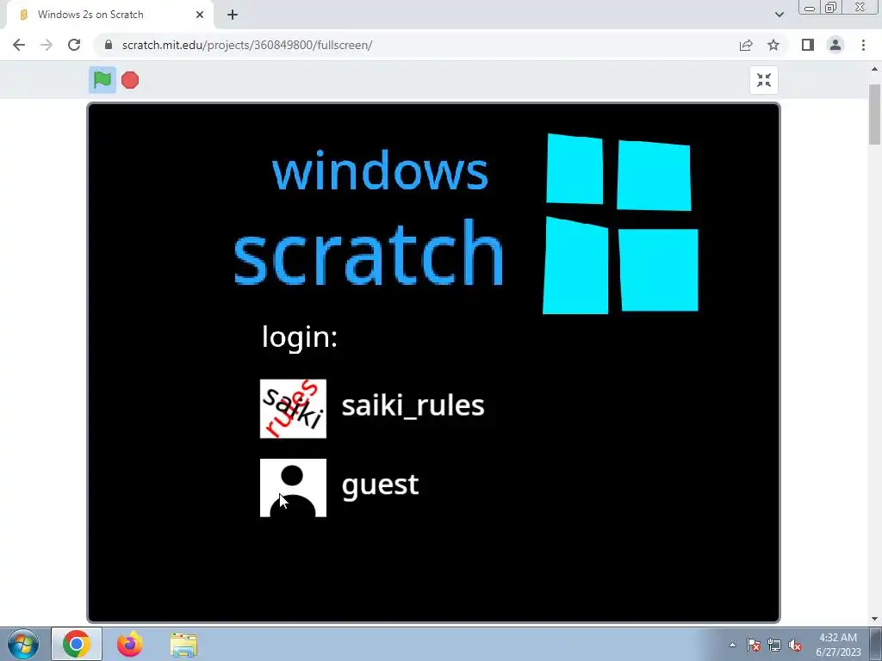Close the Windows 2s on Scratch tab
The width and height of the screenshot is (882, 661).
(x=200, y=15)
